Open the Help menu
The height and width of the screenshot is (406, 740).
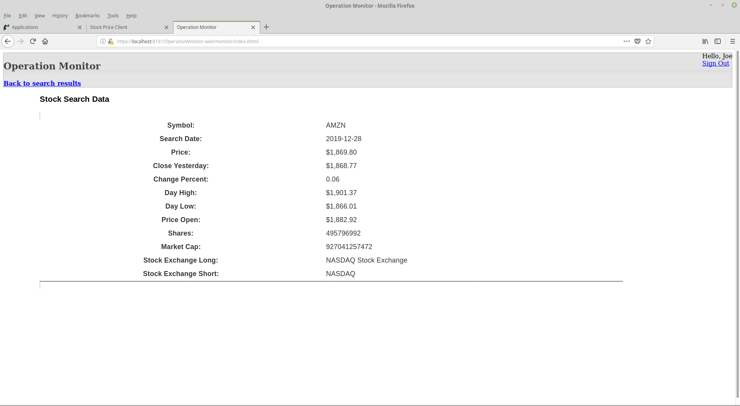pyautogui.click(x=131, y=16)
